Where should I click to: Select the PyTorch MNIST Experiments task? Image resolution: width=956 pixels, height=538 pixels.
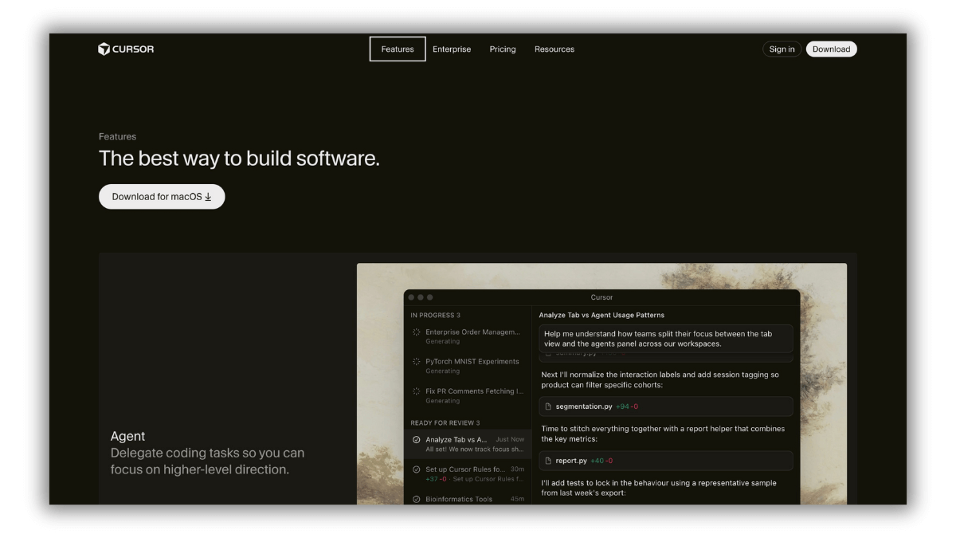pos(468,366)
